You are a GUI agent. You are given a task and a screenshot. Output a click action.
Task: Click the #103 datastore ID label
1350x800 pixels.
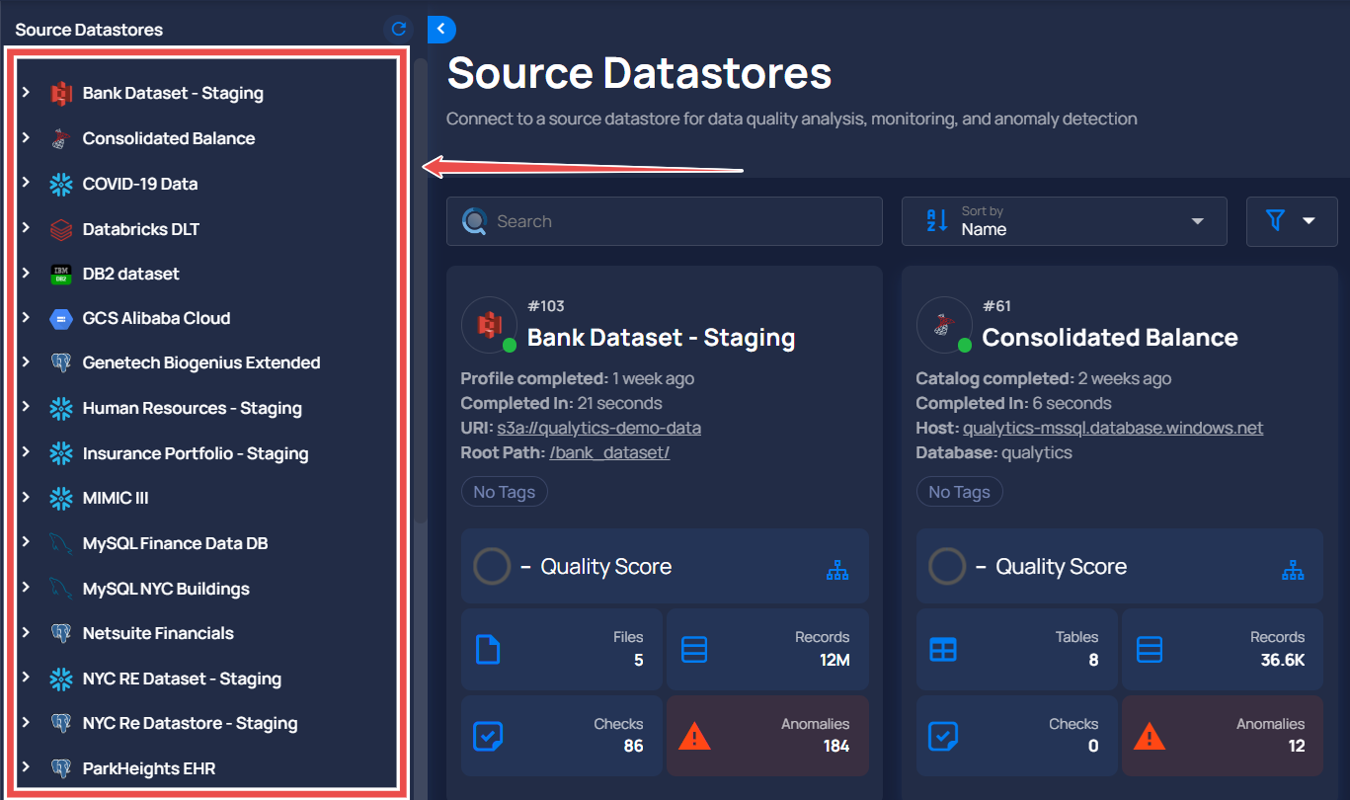coord(546,306)
